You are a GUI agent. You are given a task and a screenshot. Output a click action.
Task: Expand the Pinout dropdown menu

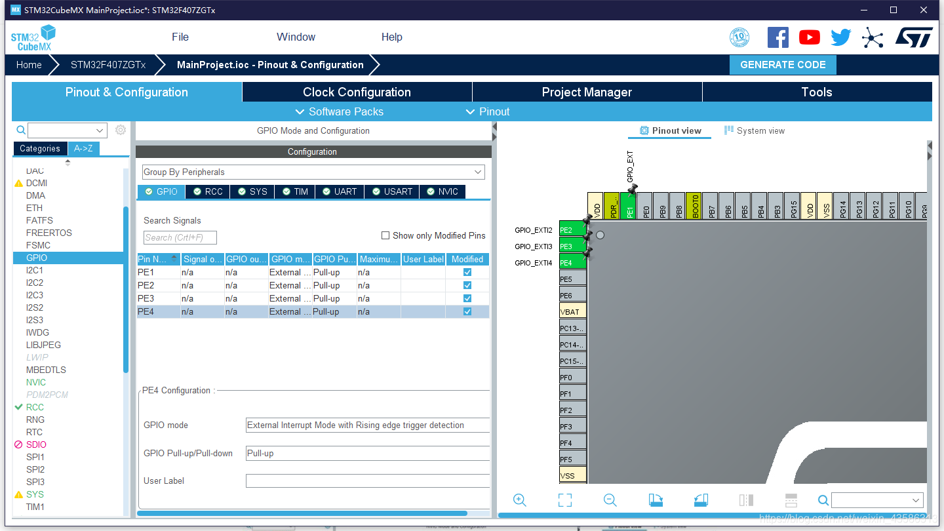click(487, 111)
